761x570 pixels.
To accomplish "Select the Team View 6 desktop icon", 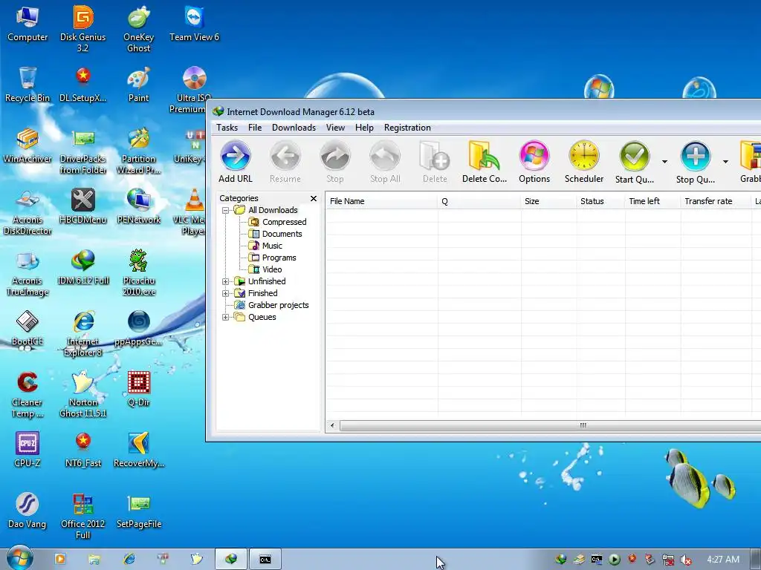I will tap(194, 24).
